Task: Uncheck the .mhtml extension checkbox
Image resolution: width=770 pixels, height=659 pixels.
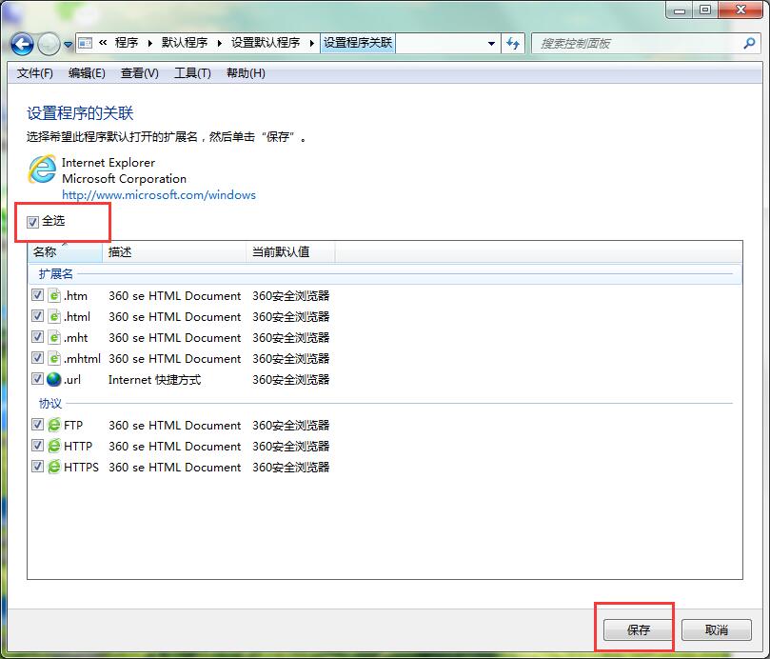Action: (x=37, y=358)
